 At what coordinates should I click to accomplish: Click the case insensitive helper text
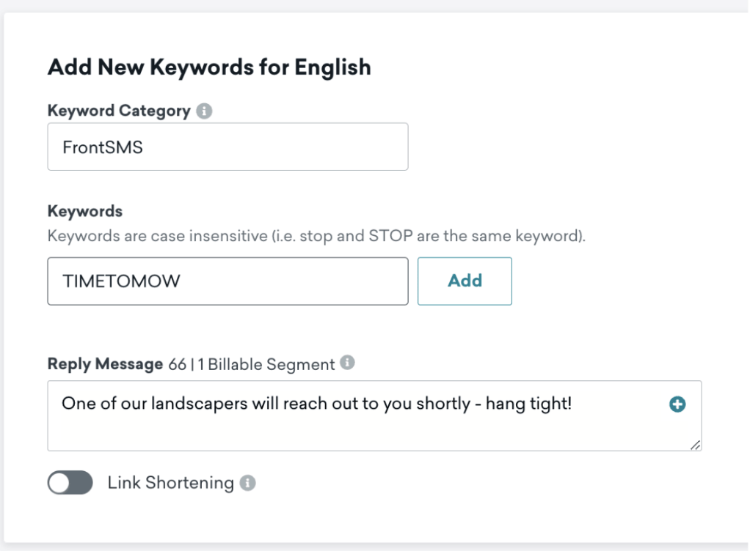316,237
